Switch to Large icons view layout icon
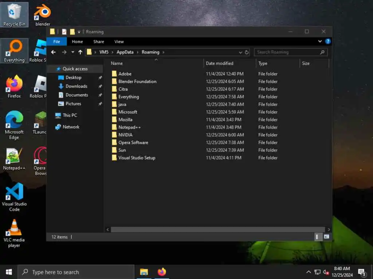The height and width of the screenshot is (279, 373). click(x=326, y=237)
